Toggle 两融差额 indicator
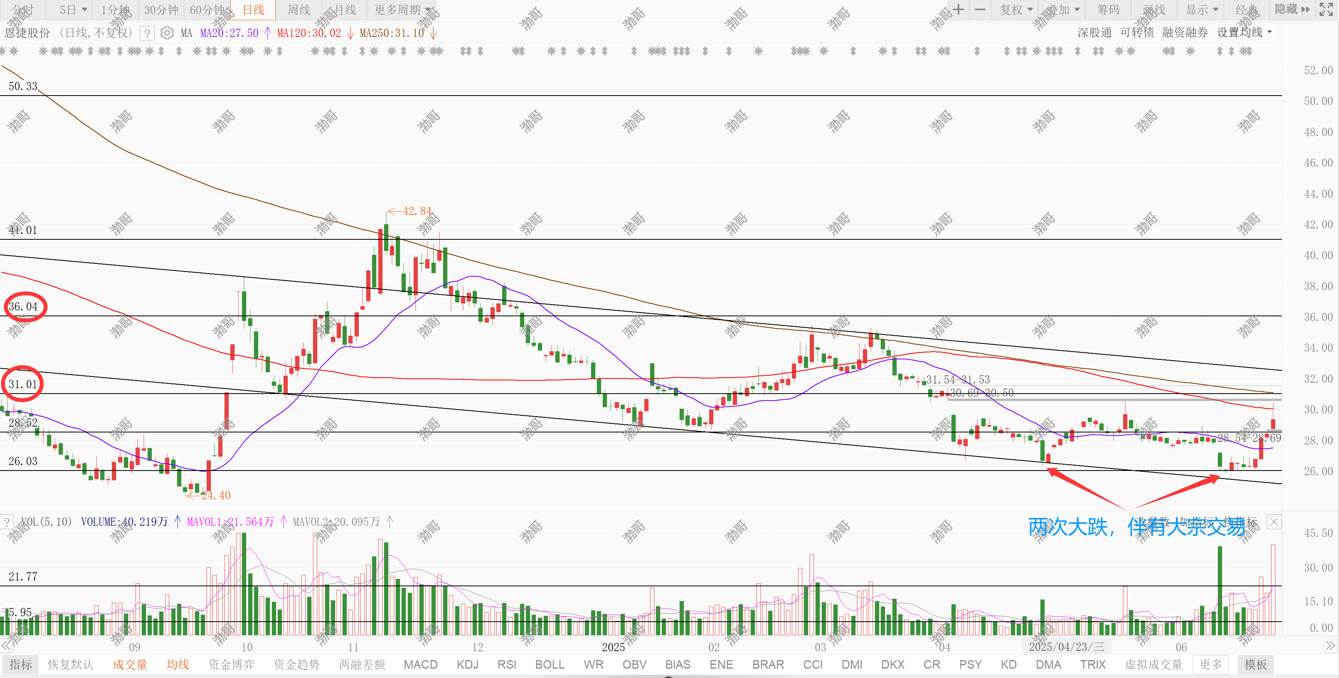Image resolution: width=1339 pixels, height=678 pixels. [362, 664]
